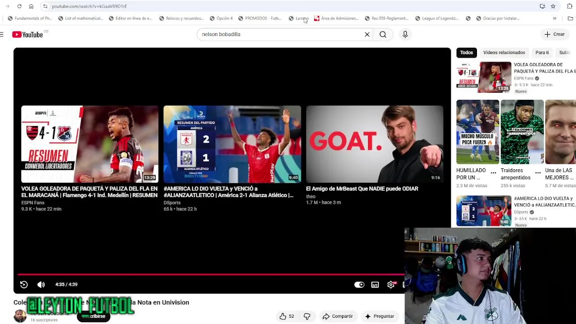Viewport: 576px width, 324px height.
Task: Open Fundamentals of Ph... bookmark
Action: [x=30, y=18]
